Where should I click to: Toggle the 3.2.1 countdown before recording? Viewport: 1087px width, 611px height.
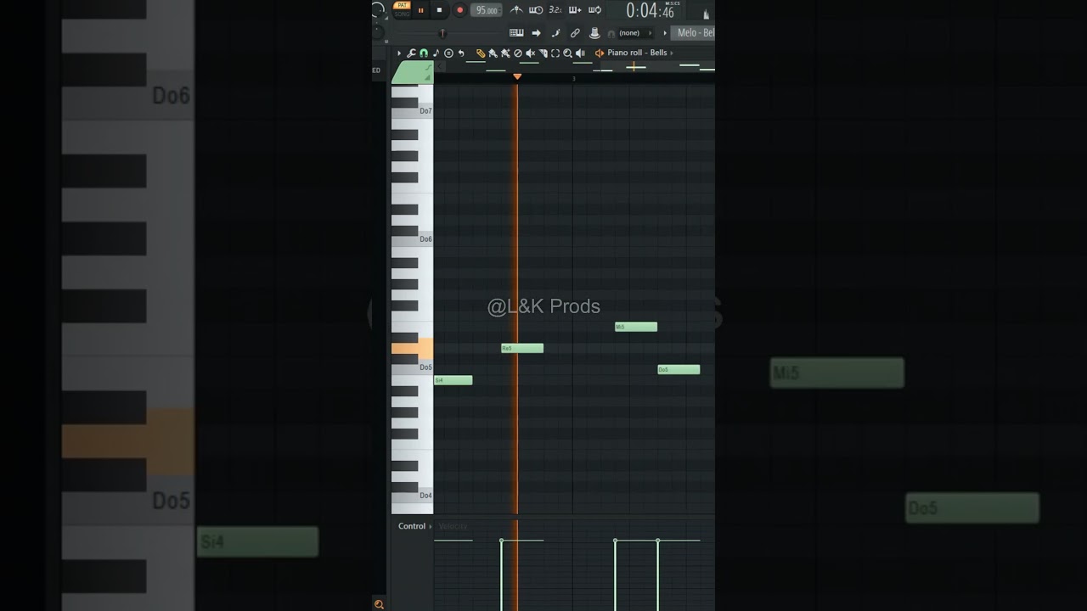pyautogui.click(x=555, y=10)
